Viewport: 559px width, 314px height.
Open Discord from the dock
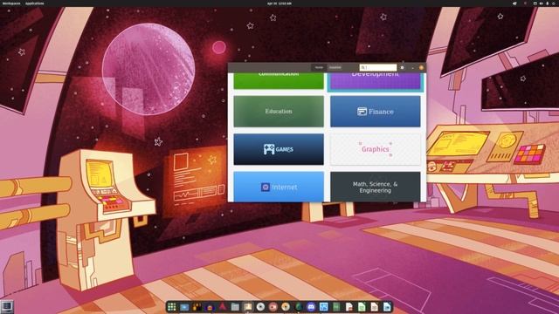311,307
